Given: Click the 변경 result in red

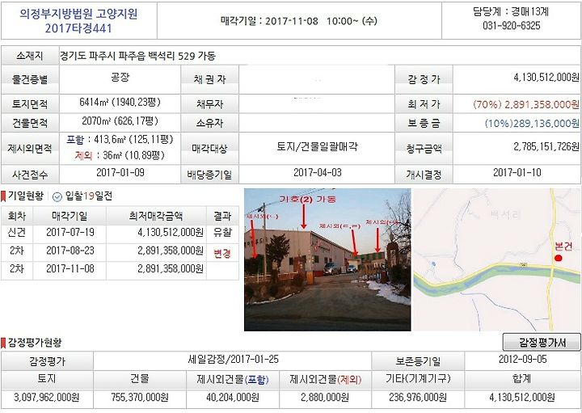Looking at the screenshot, I should click(222, 254).
